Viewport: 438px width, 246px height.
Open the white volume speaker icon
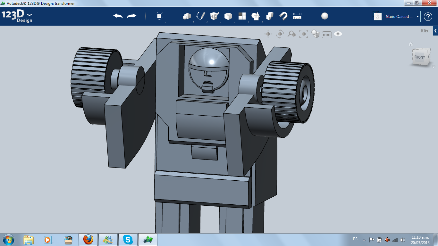[403, 240]
